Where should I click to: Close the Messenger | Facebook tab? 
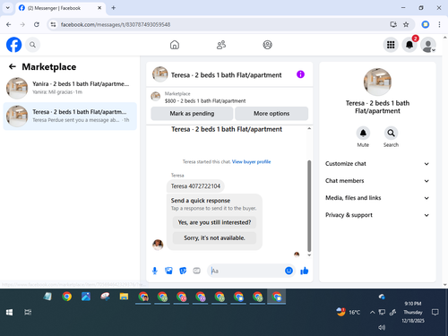(x=99, y=8)
